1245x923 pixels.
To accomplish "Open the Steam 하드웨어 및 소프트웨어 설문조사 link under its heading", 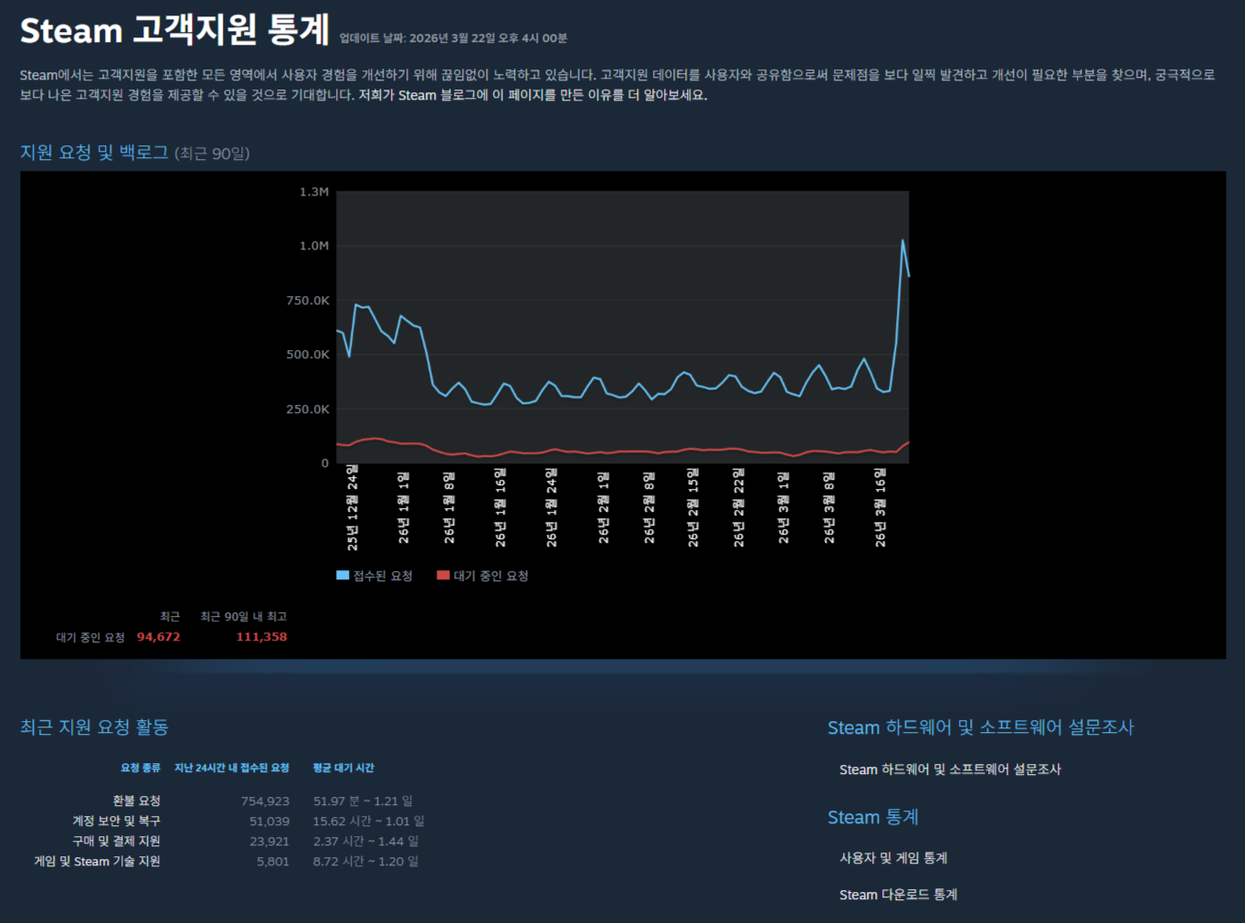I will (950, 769).
